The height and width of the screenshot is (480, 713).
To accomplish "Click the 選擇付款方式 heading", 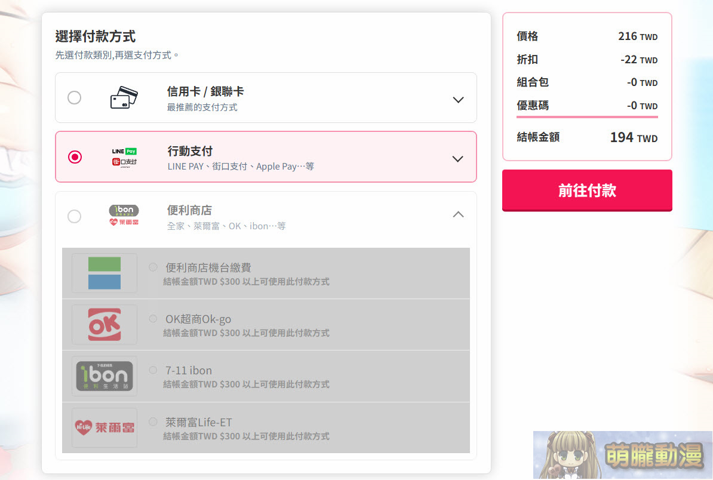I will click(96, 36).
